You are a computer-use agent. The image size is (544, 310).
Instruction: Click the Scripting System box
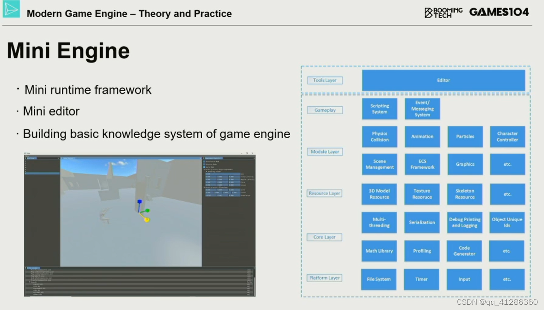[x=380, y=109]
